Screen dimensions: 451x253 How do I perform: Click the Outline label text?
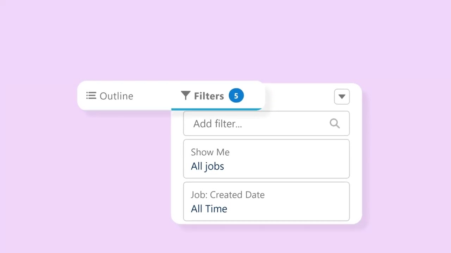[116, 96]
